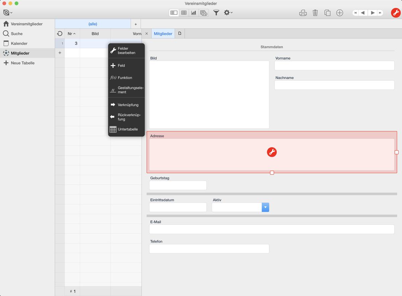Refresh the table with the circular arrow

(x=60, y=34)
